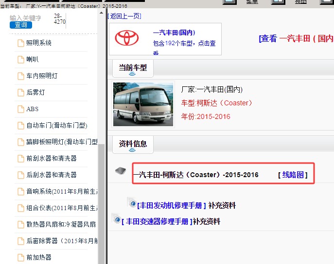Select 后刮水器和清洗器 entry
Image resolution: width=334 pixels, height=264 pixels.
point(52,175)
